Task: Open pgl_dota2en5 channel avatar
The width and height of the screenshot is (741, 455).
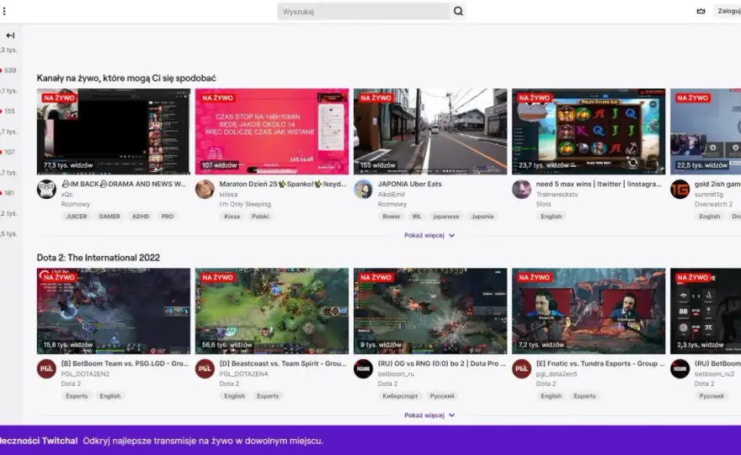Action: coord(521,369)
